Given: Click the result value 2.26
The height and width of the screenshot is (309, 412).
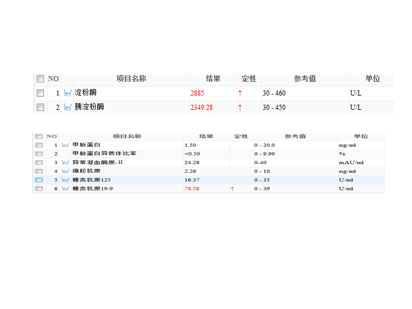Looking at the screenshot, I should (x=191, y=171).
